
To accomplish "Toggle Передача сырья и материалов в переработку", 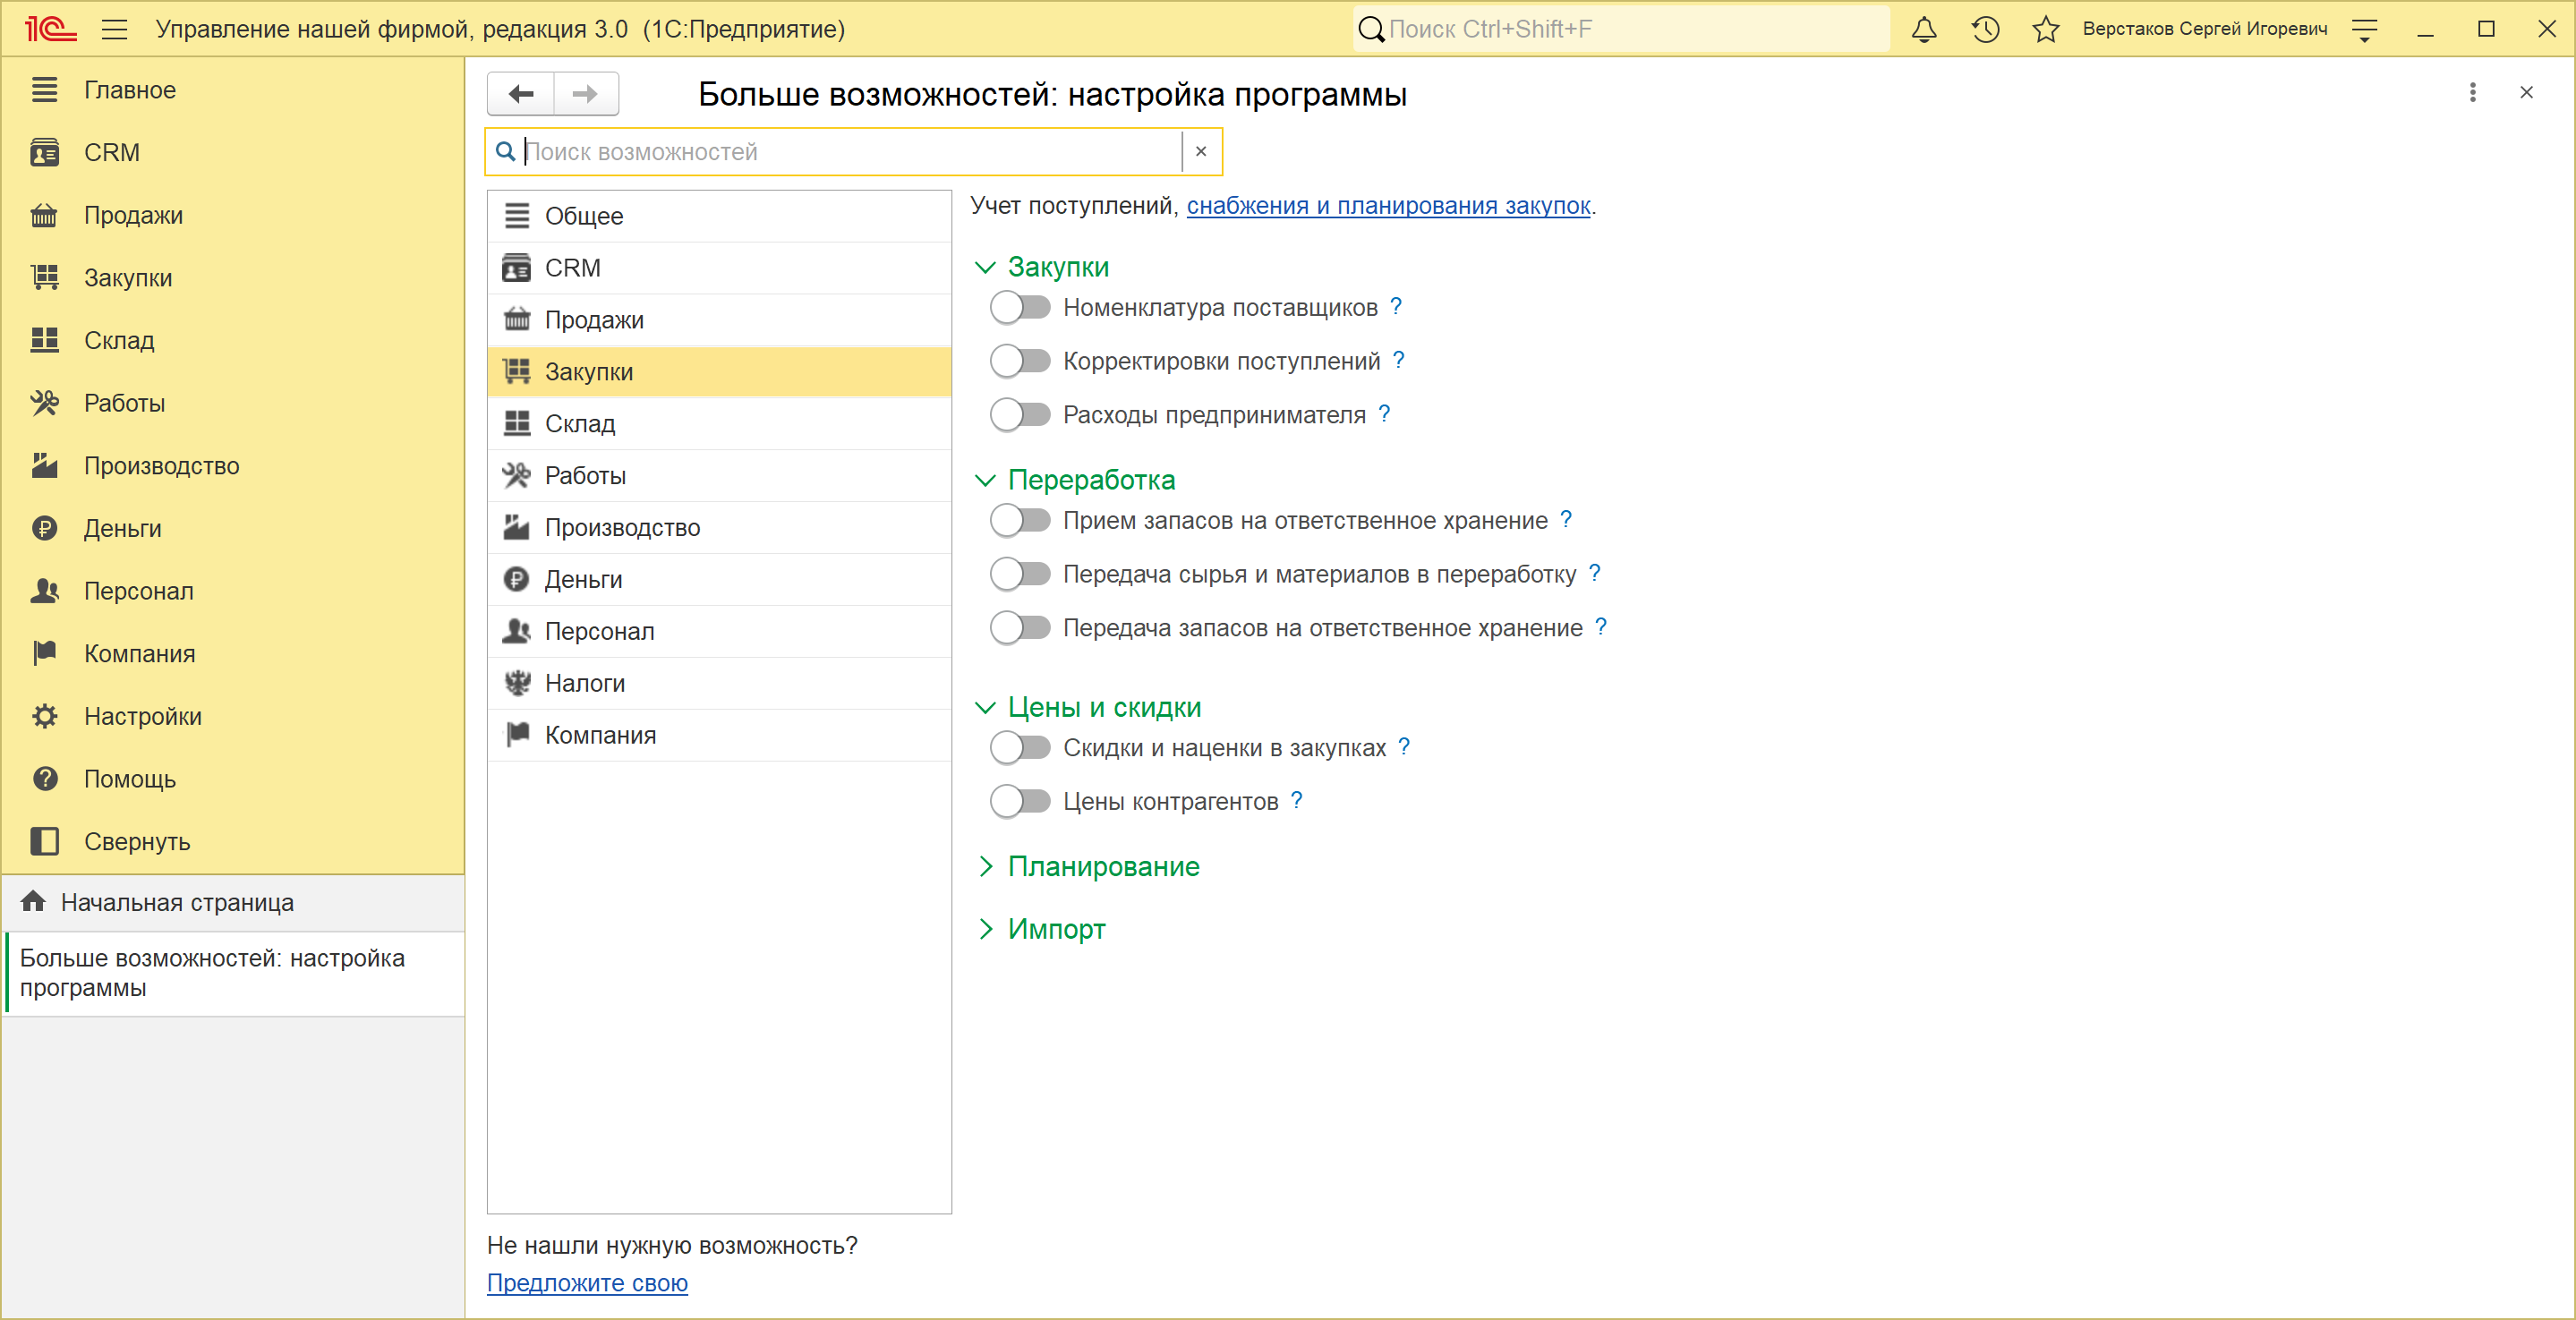I will pos(1020,574).
